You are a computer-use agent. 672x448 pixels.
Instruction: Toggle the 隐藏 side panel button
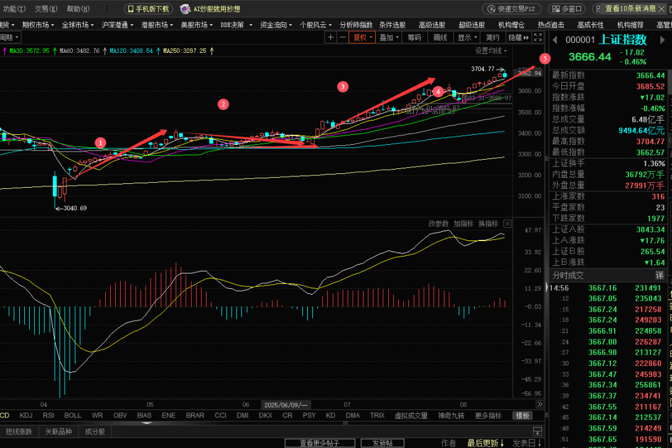click(518, 37)
